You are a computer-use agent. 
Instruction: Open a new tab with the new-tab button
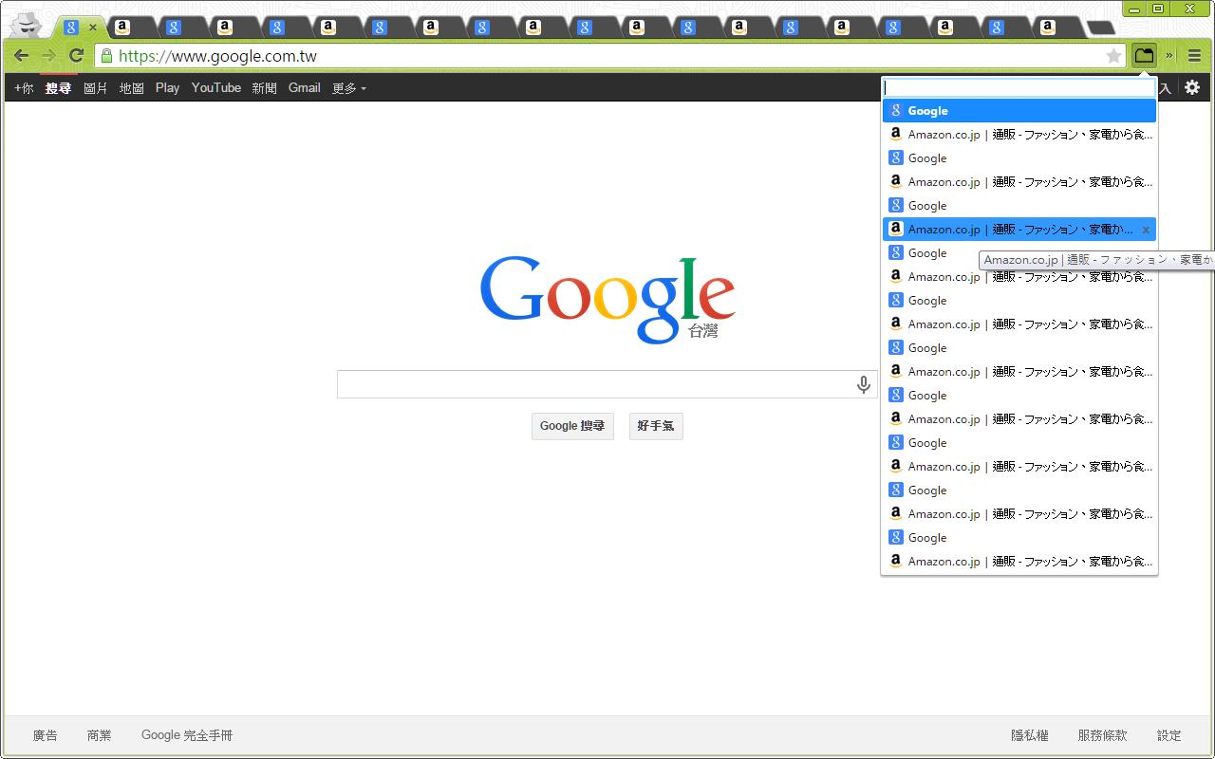point(1100,28)
